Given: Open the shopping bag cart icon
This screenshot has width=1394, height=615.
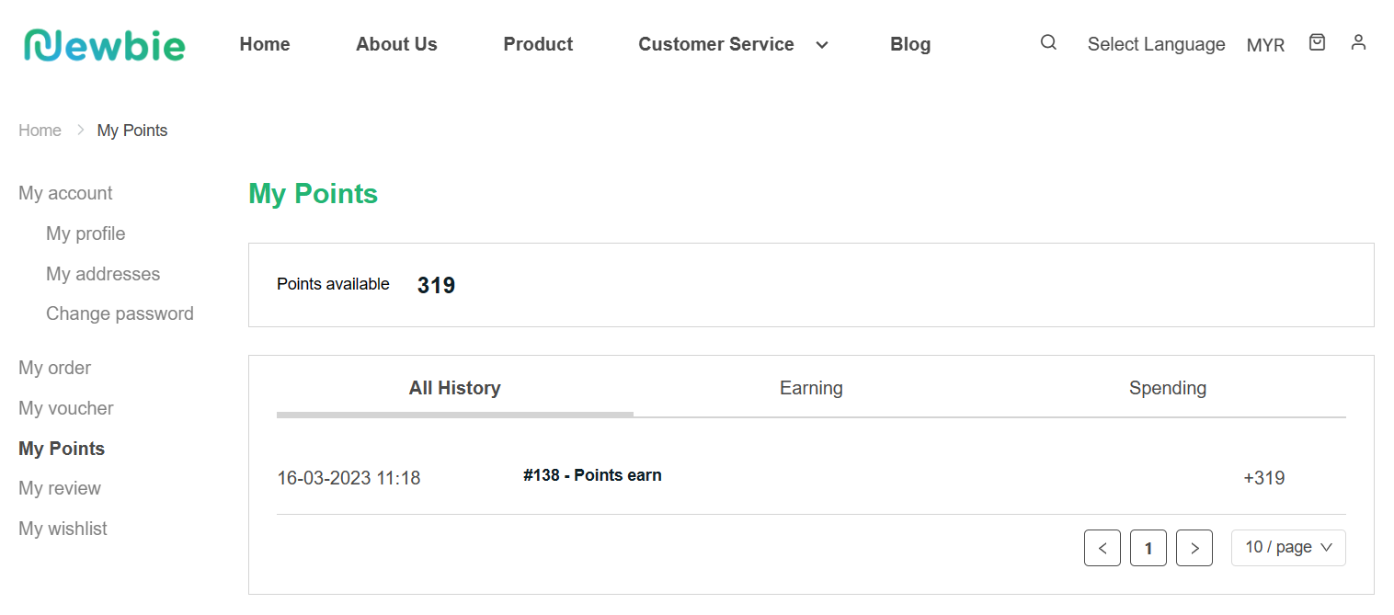Looking at the screenshot, I should 1317,42.
